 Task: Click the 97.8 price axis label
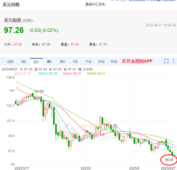pos(11,151)
